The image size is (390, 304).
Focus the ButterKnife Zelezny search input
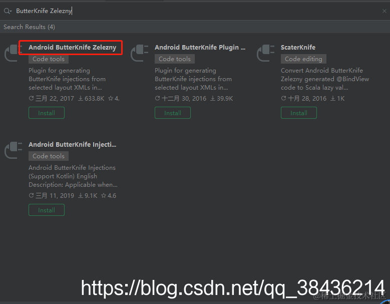194,11
